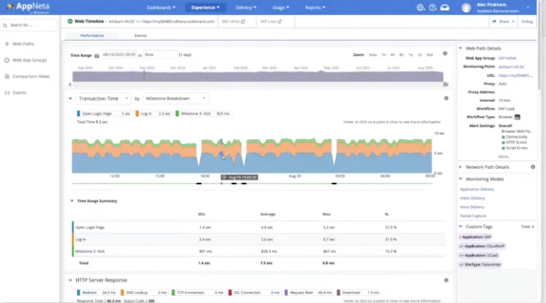Image resolution: width=546 pixels, height=303 pixels.
Task: Click the Workflow Type browser icon
Action: (518, 117)
